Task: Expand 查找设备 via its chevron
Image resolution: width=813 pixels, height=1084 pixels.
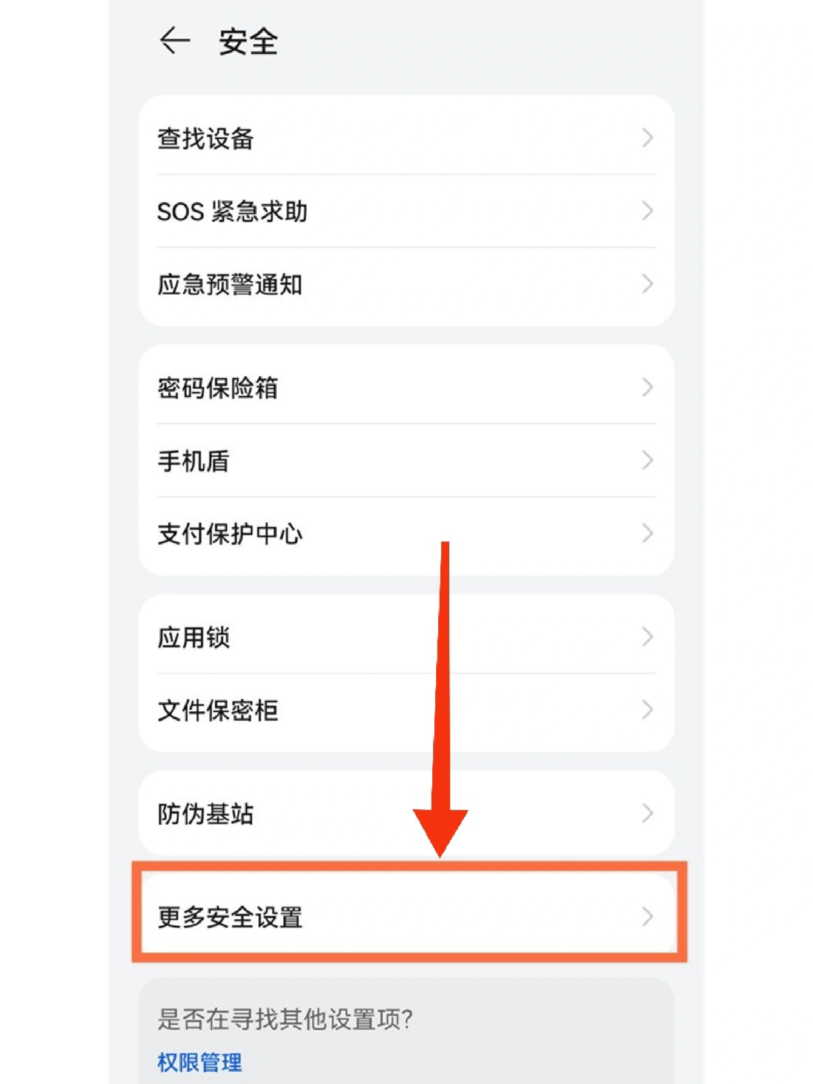Action: click(x=648, y=138)
